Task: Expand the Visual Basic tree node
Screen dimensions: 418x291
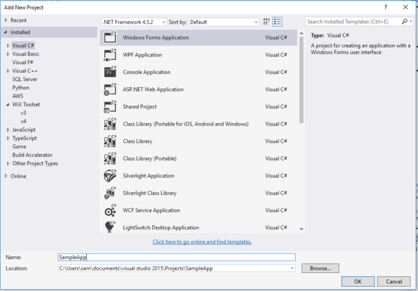Action: point(8,53)
